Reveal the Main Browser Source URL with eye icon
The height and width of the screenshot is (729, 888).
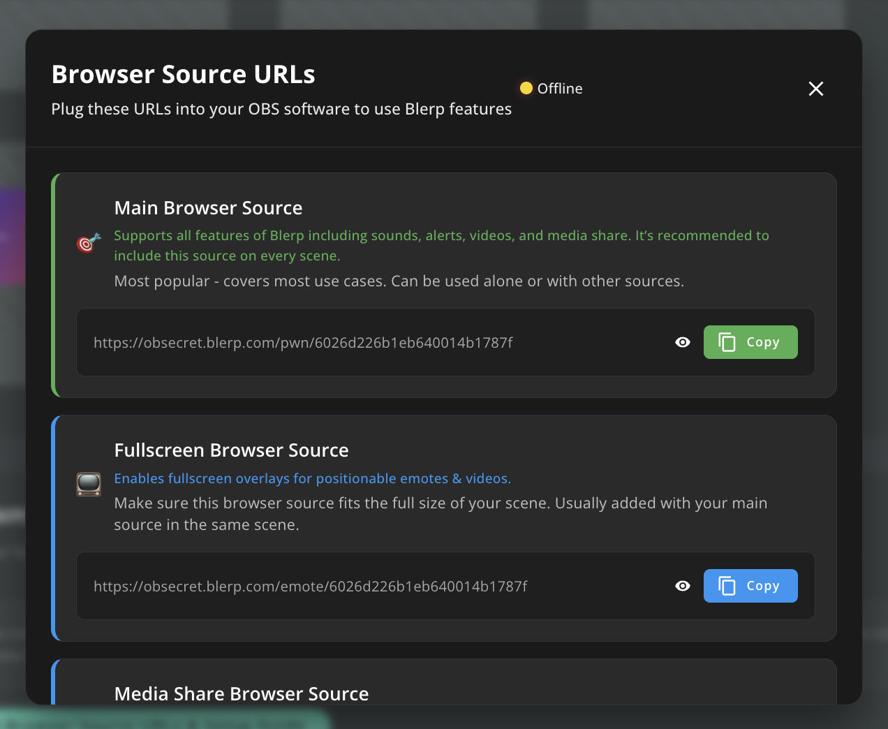pyautogui.click(x=683, y=342)
